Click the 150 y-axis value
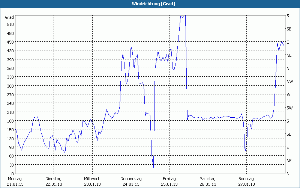Viewport: 300px width, 188px height. [x=10, y=130]
